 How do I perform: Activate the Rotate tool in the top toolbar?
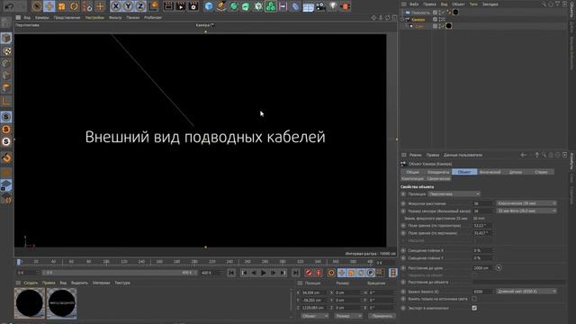pyautogui.click(x=74, y=6)
